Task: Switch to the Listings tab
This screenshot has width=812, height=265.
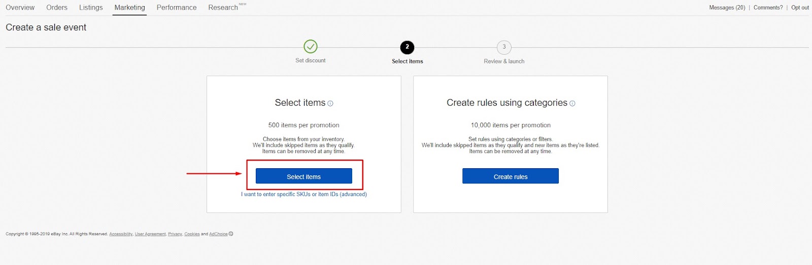Action: tap(91, 8)
